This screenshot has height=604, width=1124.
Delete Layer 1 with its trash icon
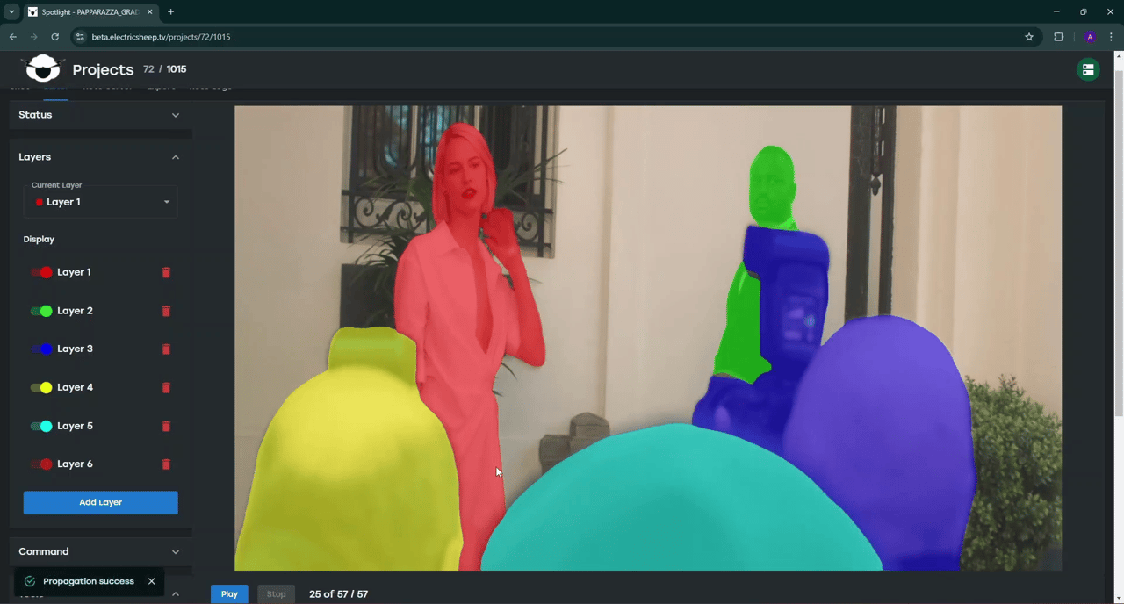pos(166,272)
